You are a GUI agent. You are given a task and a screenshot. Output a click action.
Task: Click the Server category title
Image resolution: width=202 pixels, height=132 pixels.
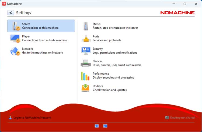[26, 24]
